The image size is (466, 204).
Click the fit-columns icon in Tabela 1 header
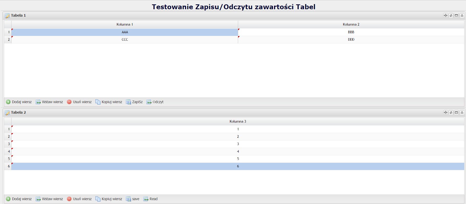point(445,15)
